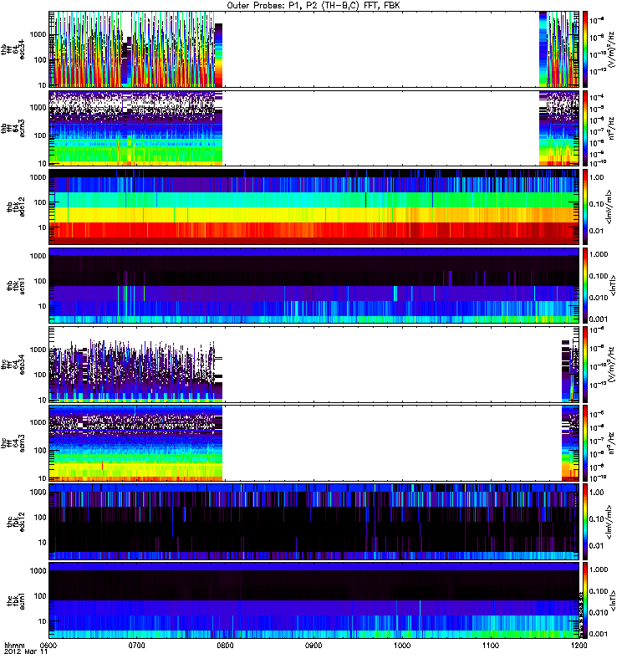Click the color bar beside thb eac34 panel
627x669 pixels.
(585, 49)
